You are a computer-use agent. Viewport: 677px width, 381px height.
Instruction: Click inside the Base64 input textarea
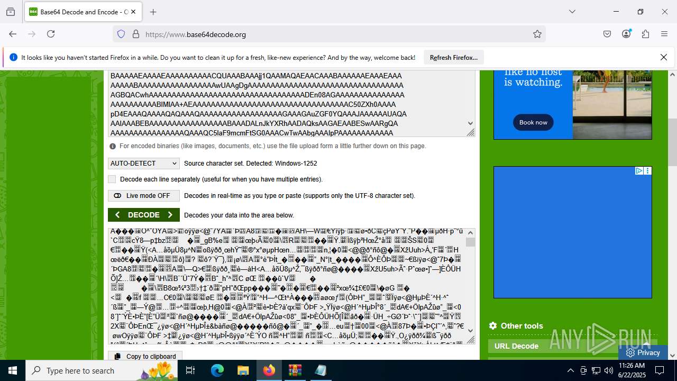tap(287, 104)
